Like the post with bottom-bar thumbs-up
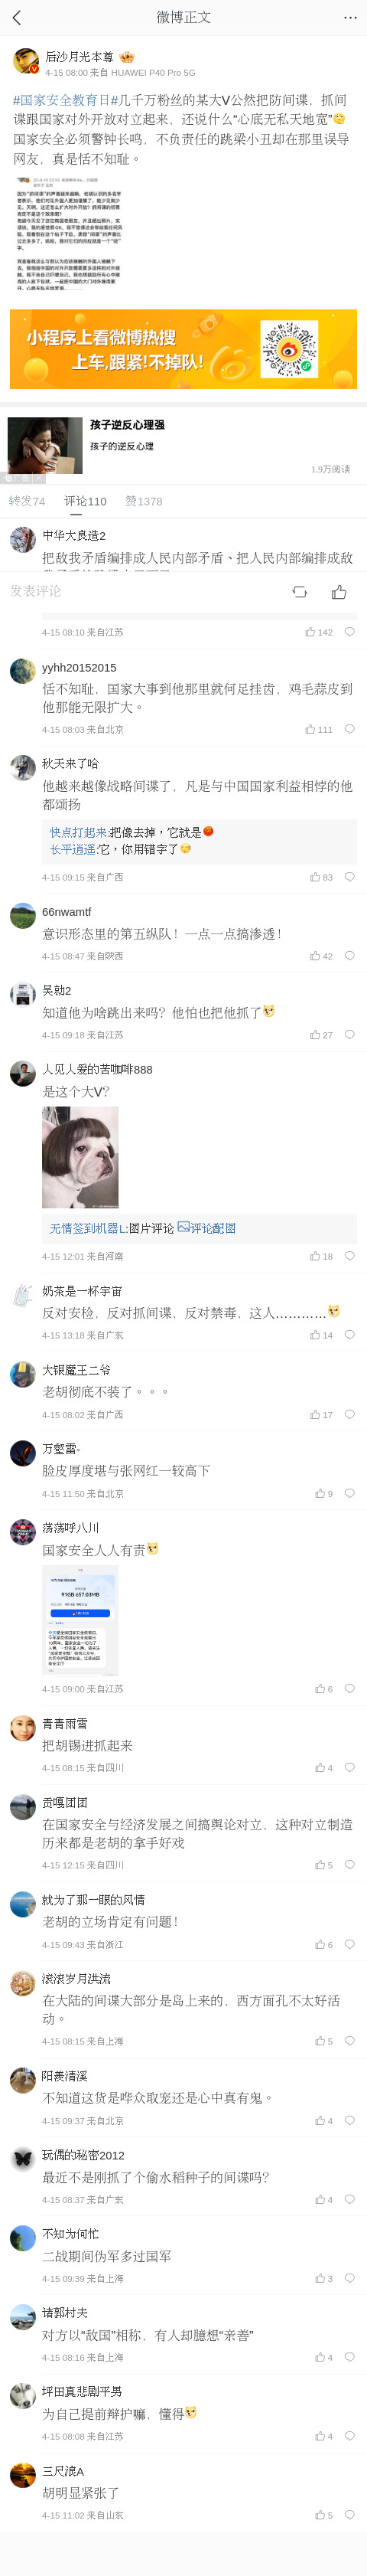The image size is (367, 2576). click(339, 592)
